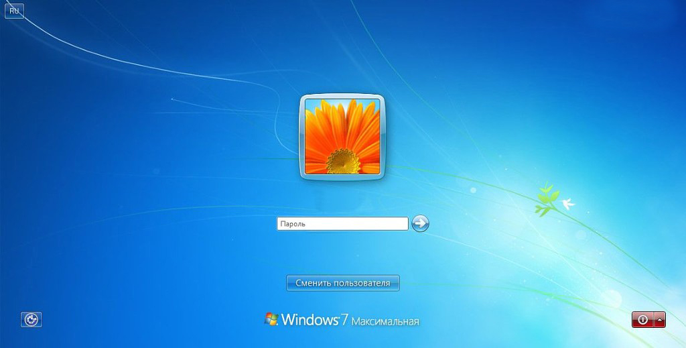
Task: Focus the Пароль password field
Action: tap(342, 224)
